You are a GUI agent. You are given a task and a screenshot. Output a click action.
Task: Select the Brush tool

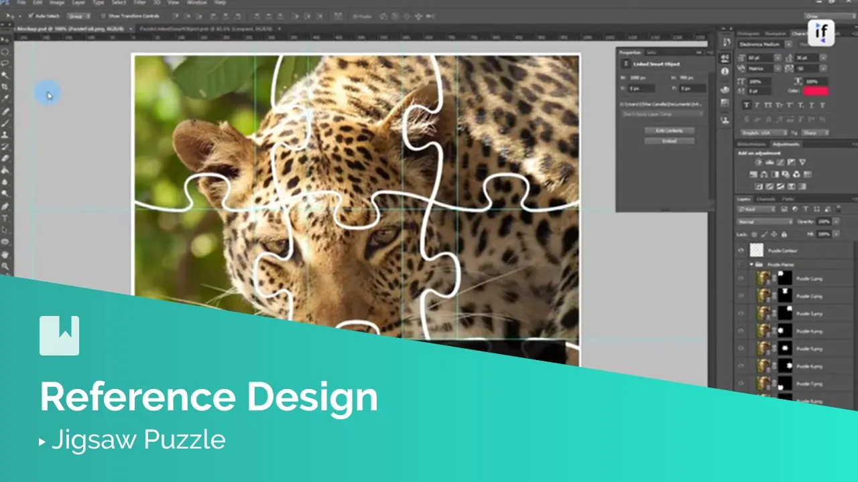(x=5, y=123)
